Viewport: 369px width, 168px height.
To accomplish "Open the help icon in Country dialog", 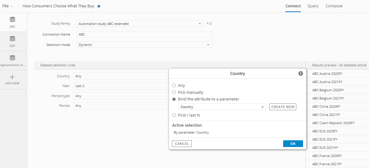I will point(301,74).
